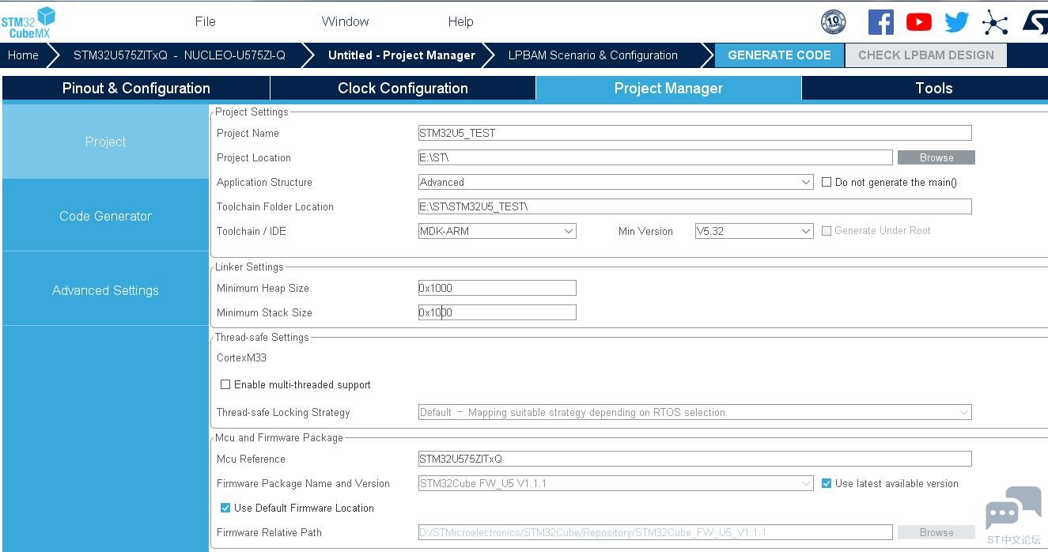1048x552 pixels.
Task: Click CHECK LPBAM DESIGN button
Action: click(x=925, y=55)
